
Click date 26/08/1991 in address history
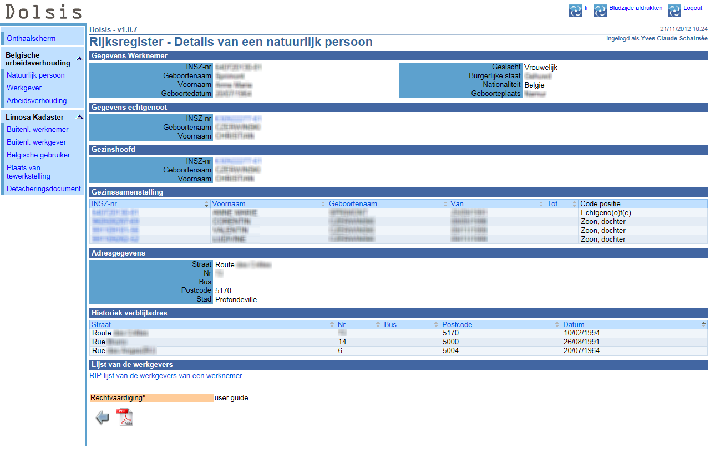[581, 342]
